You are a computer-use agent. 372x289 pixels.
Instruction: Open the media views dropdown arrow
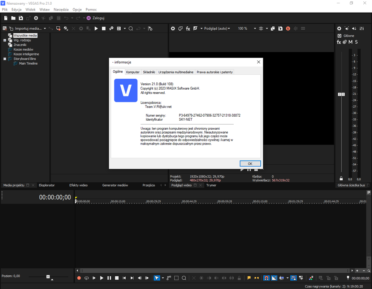coord(125,29)
